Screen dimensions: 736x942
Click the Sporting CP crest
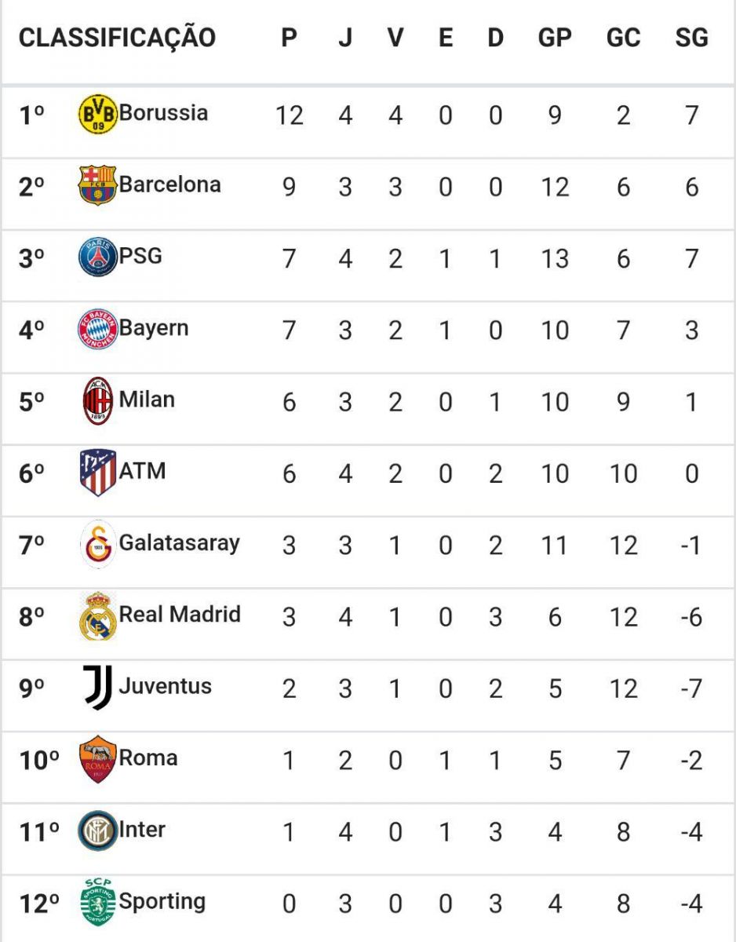tap(98, 903)
